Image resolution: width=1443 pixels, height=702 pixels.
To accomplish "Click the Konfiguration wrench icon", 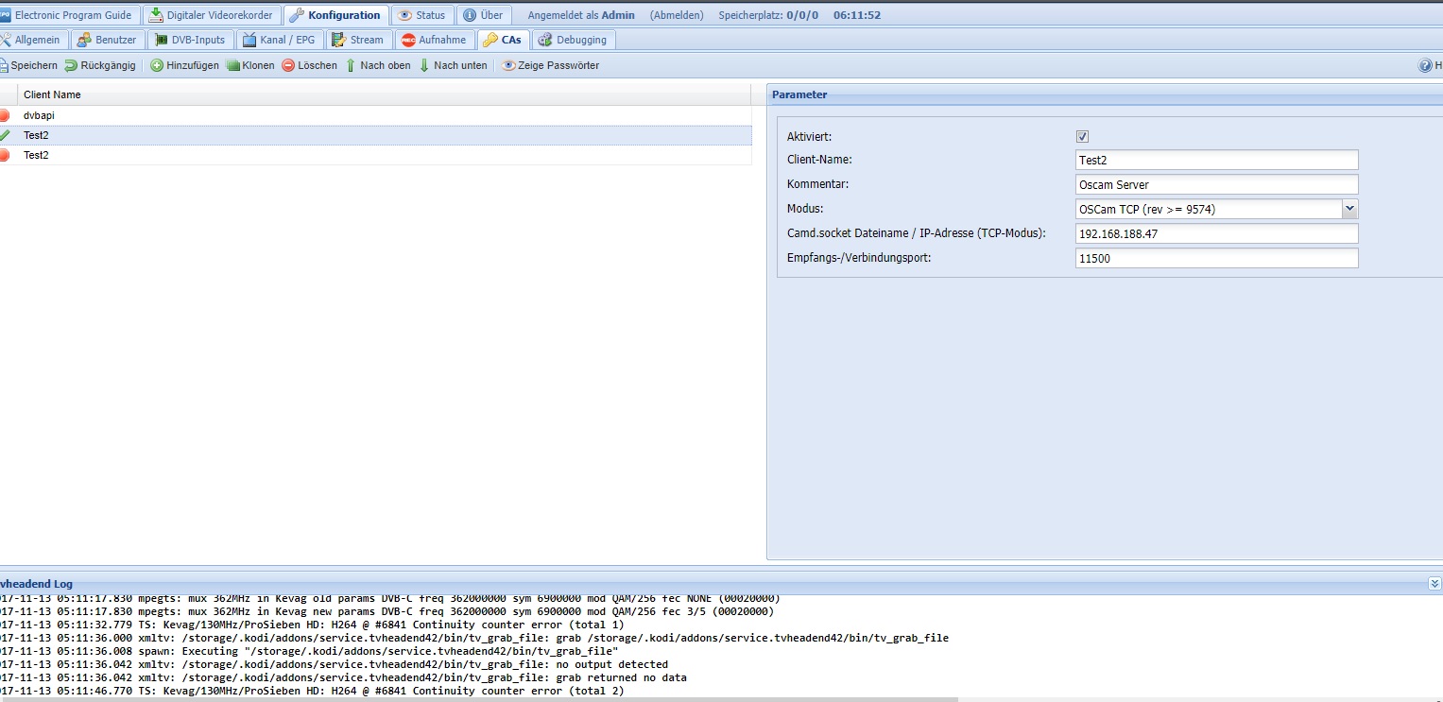I will pos(297,15).
